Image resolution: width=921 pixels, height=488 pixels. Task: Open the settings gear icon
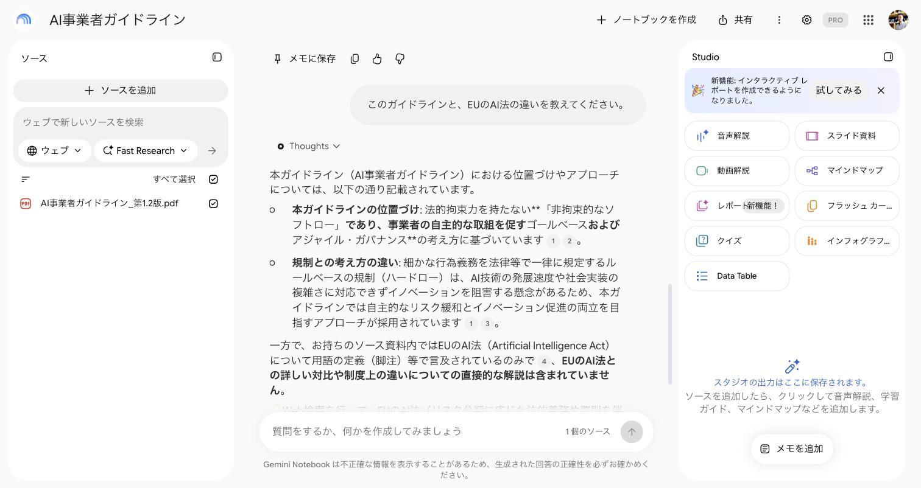[x=806, y=20]
